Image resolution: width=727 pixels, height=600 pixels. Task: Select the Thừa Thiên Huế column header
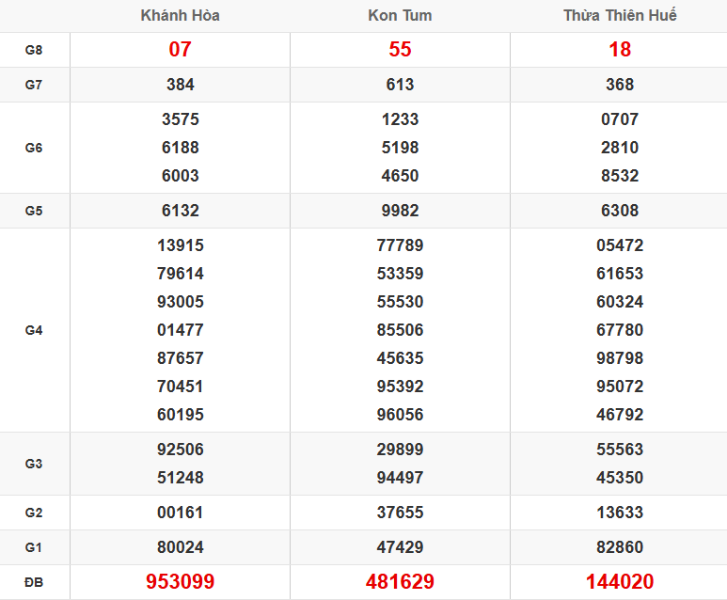pos(620,16)
